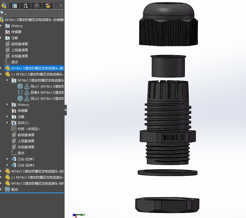Open the DimXpertManager tab
Screen dimensions: 246x218
coord(36,6)
